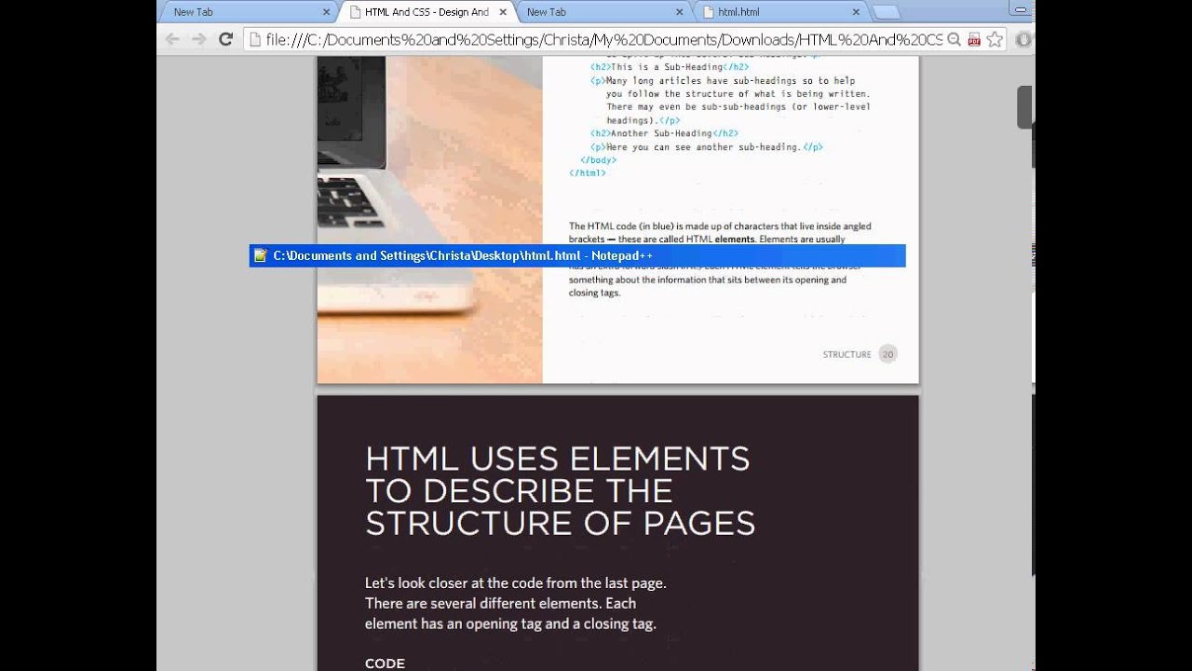Click the file icon in the address bar
This screenshot has height=671, width=1192.
tap(254, 40)
